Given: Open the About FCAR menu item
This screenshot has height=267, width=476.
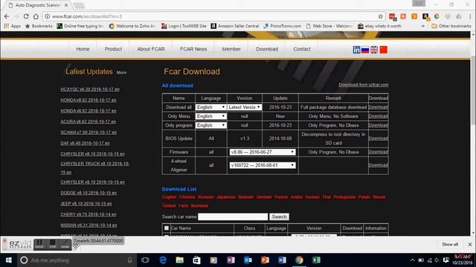Looking at the screenshot, I should click(151, 49).
